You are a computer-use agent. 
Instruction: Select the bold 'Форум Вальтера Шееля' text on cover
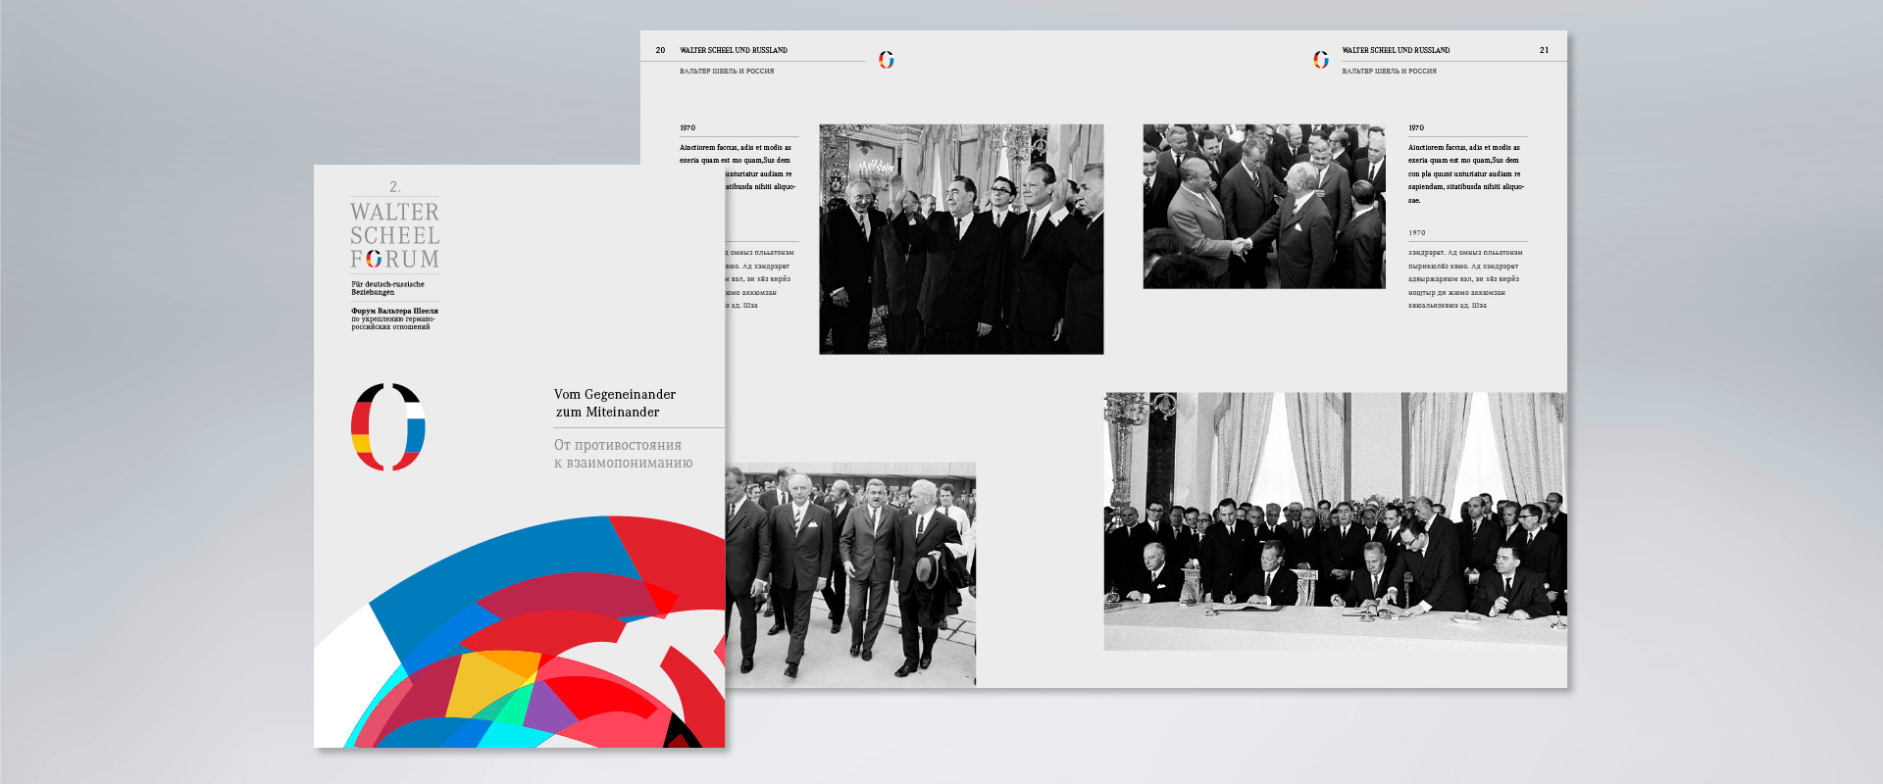tap(394, 311)
